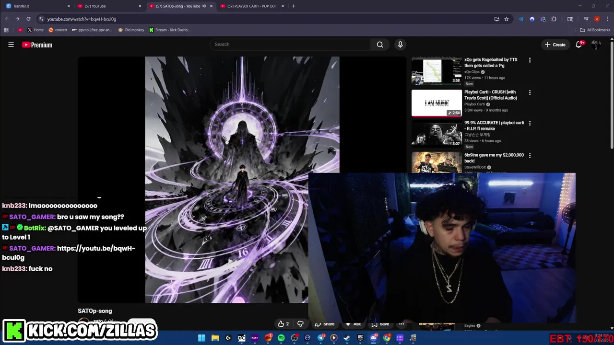Open OBS Studio from the taskbar
The height and width of the screenshot is (345, 614).
point(294,338)
